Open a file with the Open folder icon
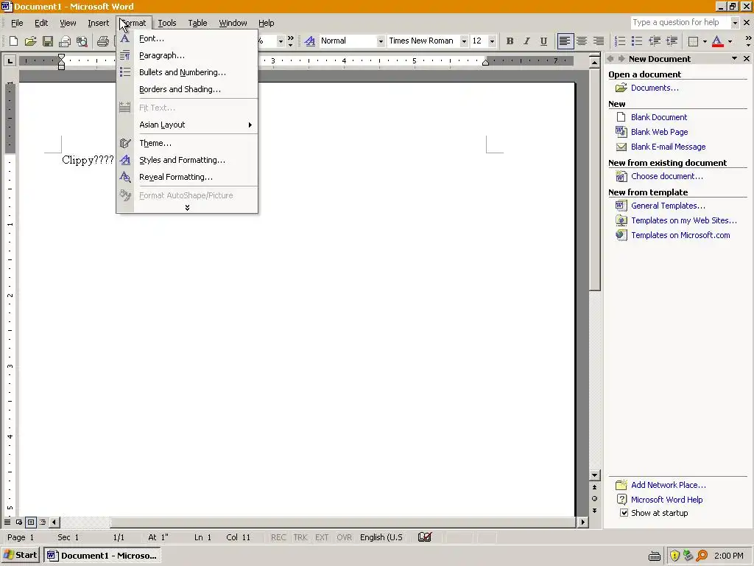The width and height of the screenshot is (754, 566). (30, 41)
